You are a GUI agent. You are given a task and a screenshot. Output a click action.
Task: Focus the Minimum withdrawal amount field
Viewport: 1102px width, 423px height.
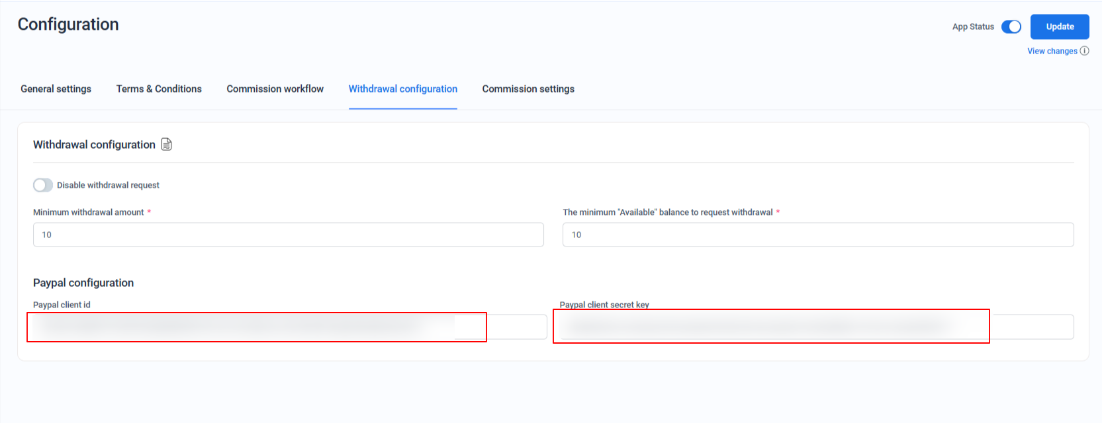click(x=288, y=235)
